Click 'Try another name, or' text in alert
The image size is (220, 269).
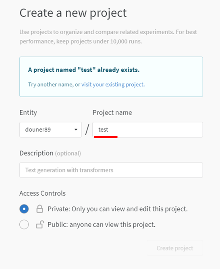(54, 85)
